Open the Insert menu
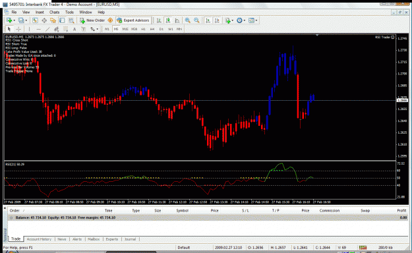Viewport: 412px width, 253px height. (x=40, y=12)
